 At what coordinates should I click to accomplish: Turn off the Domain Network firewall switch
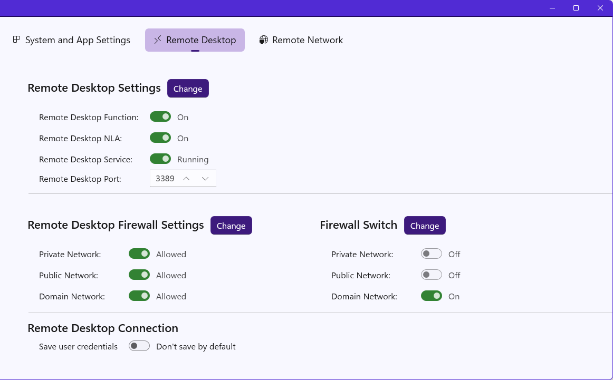coord(431,296)
